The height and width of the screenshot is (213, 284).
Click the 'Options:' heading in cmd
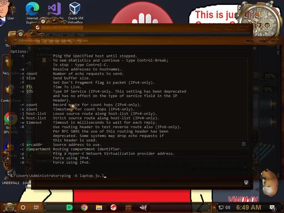pyautogui.click(x=20, y=51)
